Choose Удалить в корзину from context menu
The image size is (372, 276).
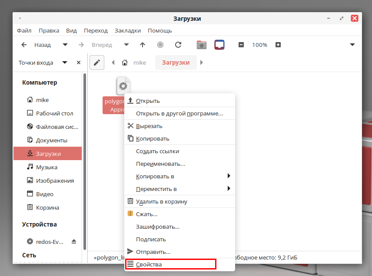[161, 201]
